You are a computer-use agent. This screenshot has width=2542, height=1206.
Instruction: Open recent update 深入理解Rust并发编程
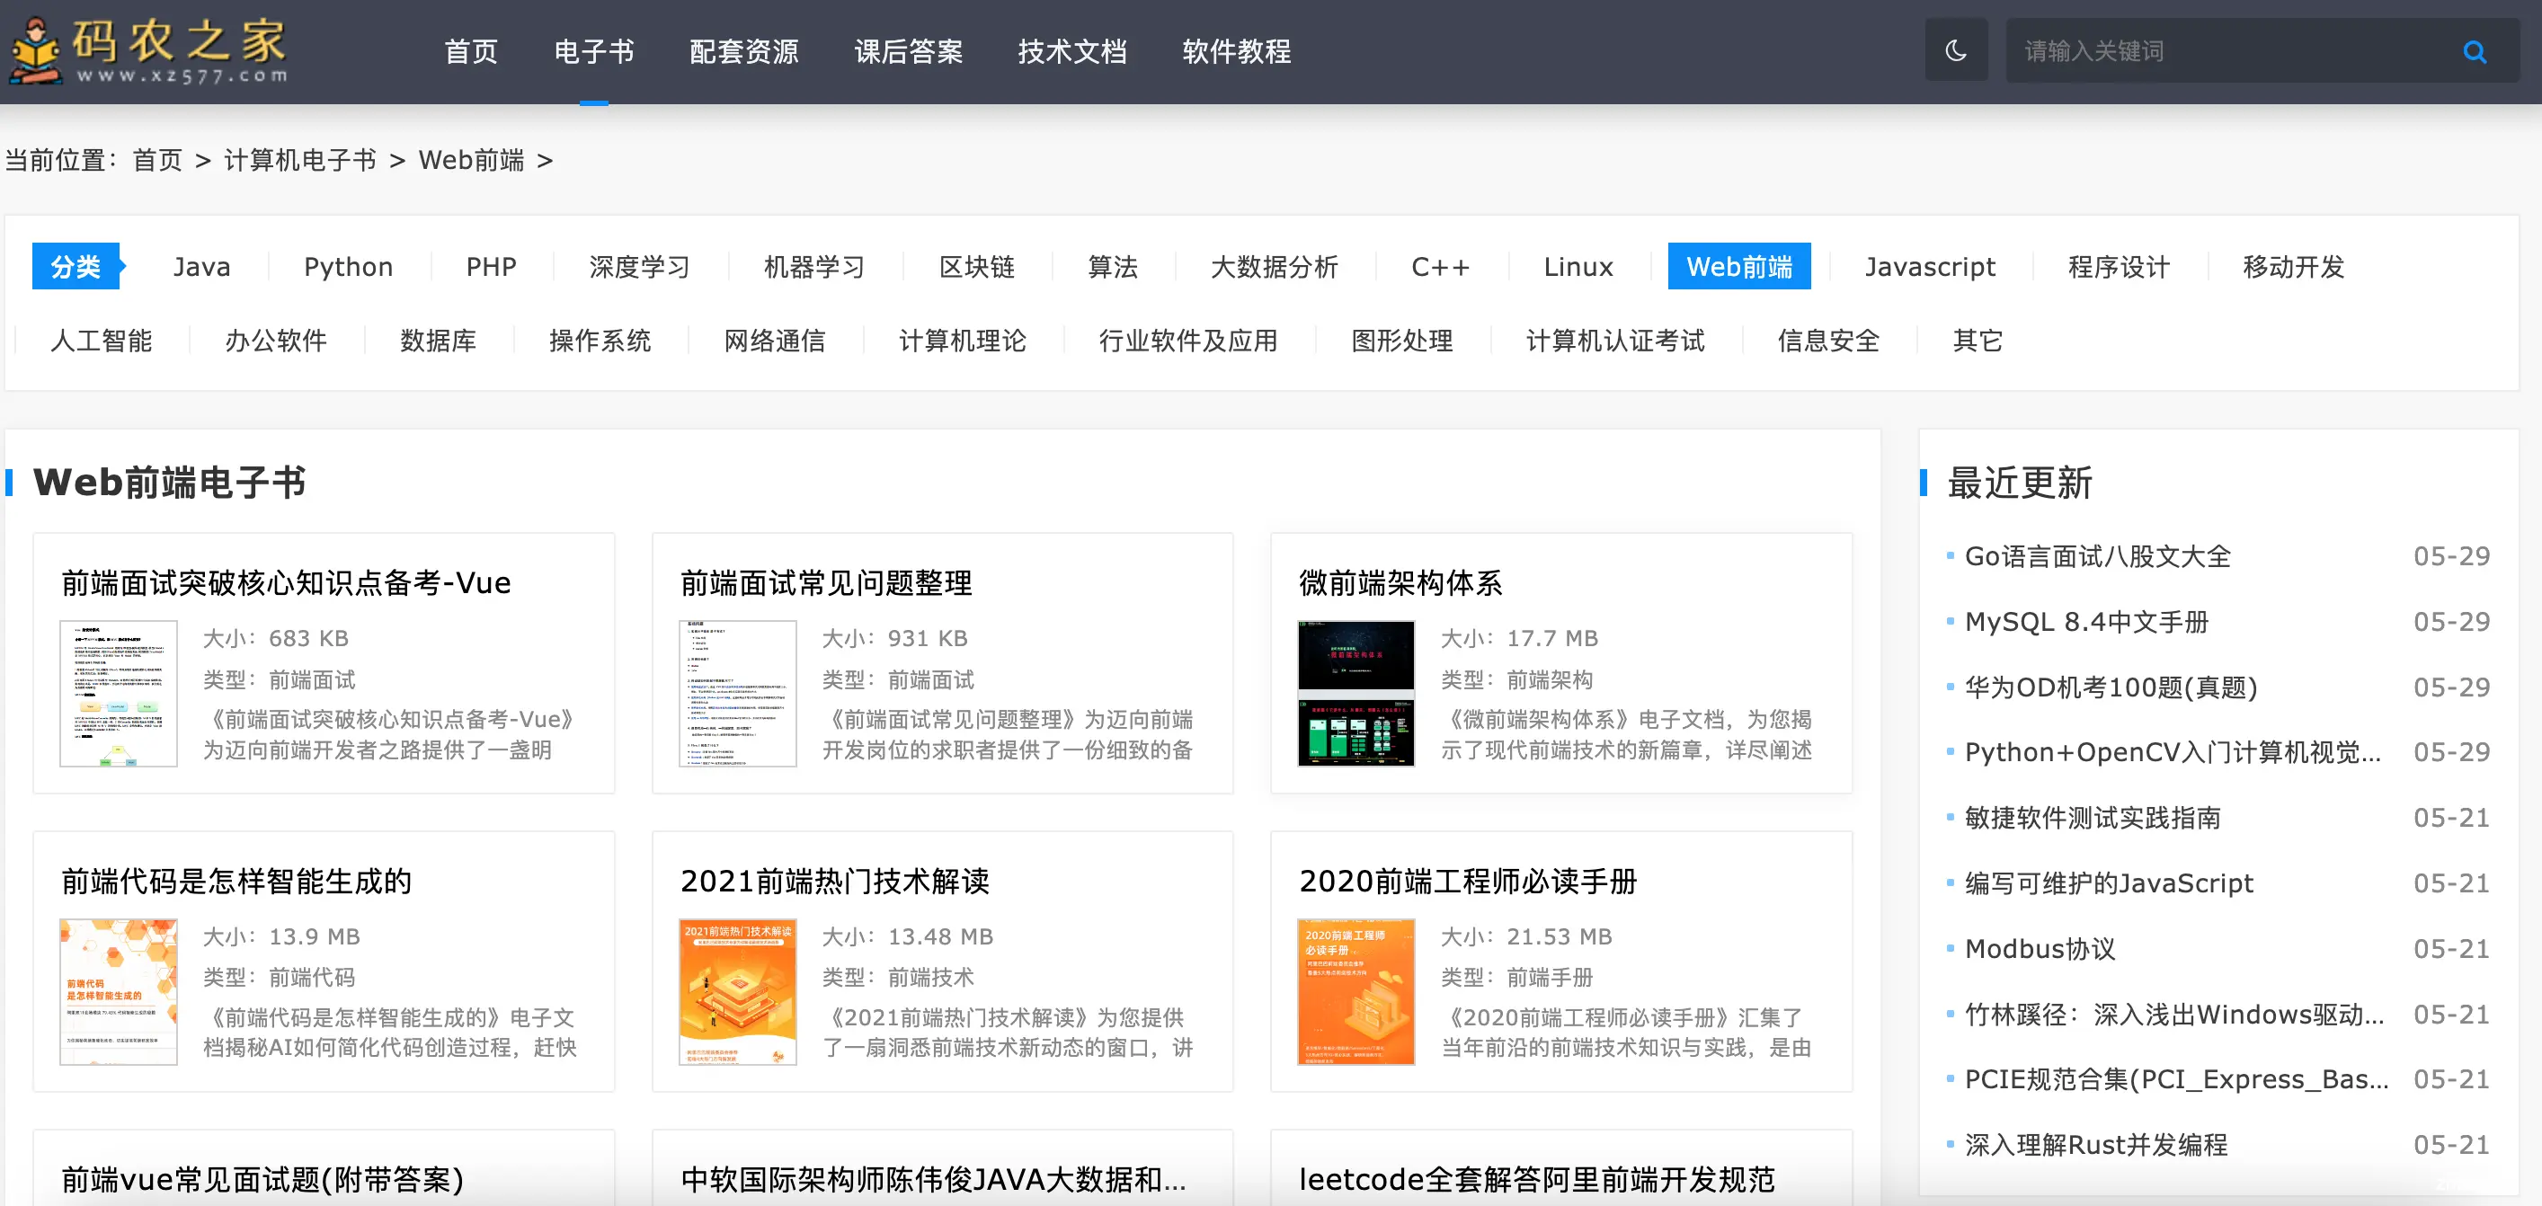tap(2096, 1144)
